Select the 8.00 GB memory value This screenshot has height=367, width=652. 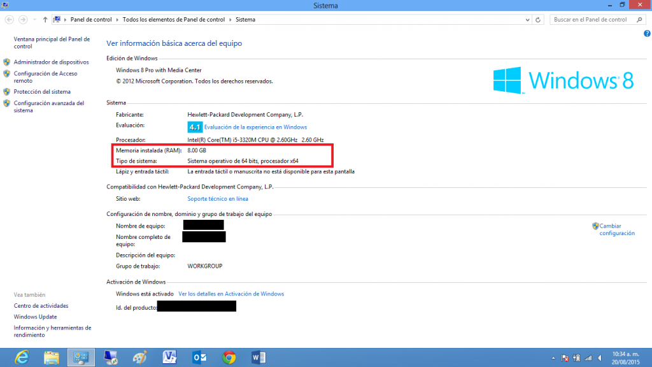(197, 150)
